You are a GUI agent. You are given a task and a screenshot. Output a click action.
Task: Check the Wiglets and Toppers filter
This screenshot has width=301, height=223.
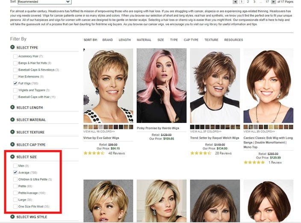pos(15,90)
